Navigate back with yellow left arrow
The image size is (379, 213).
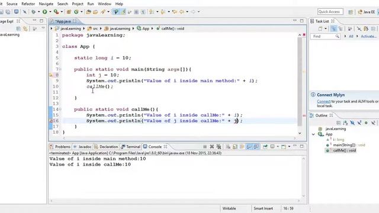pyautogui.click(x=182, y=12)
